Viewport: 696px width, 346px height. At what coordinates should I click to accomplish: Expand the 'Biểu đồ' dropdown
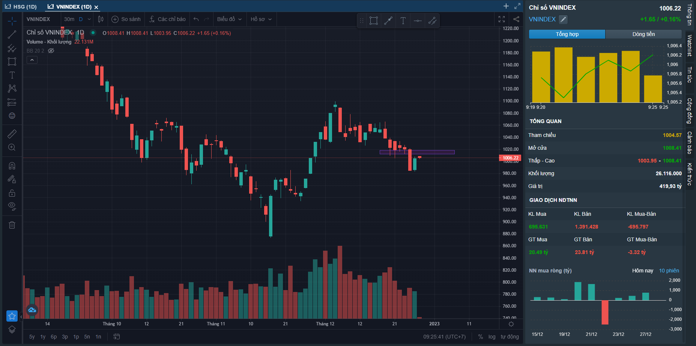tap(229, 19)
